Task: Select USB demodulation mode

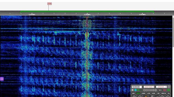Action: coord(153,93)
